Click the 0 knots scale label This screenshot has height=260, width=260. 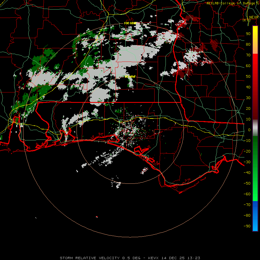[249, 130]
